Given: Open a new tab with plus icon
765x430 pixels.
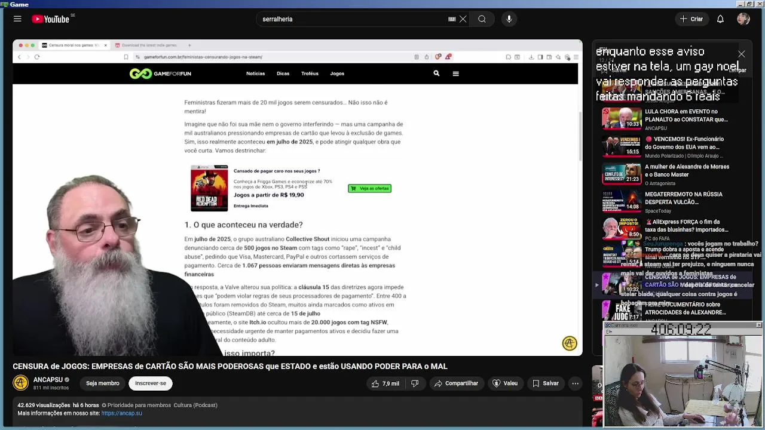Looking at the screenshot, I should [189, 45].
